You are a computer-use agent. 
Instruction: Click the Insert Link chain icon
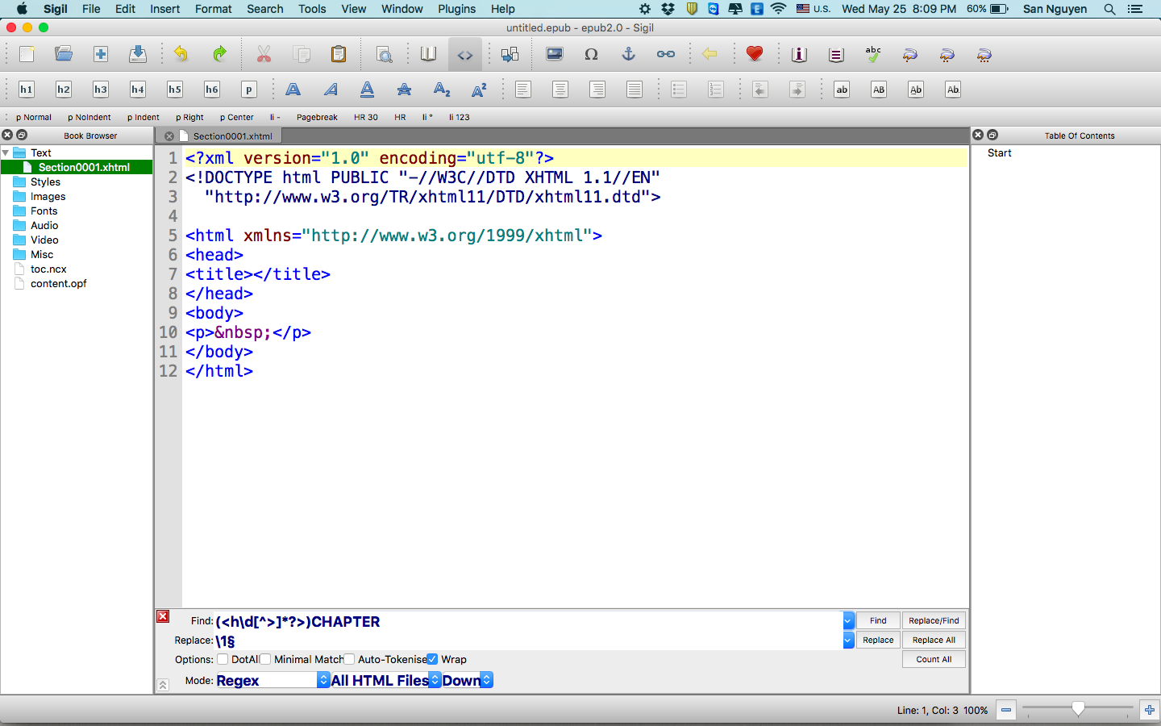tap(665, 55)
